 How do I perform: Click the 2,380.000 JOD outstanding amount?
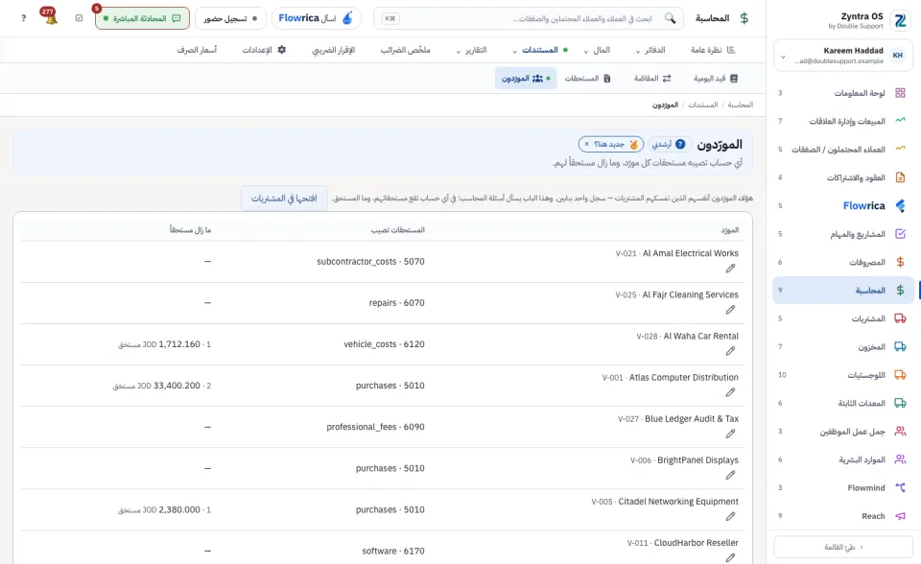[164, 510]
